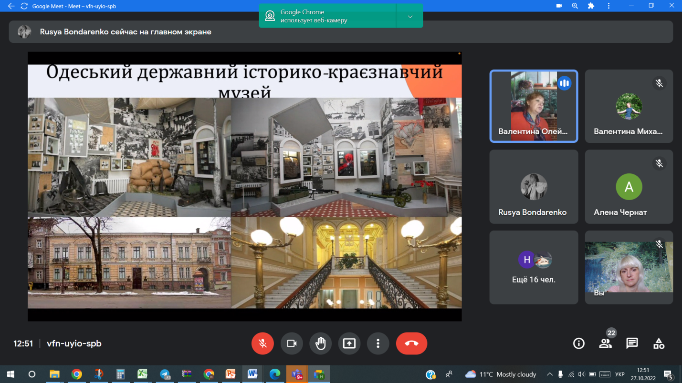The image size is (682, 383).
Task: Open Microsoft Word from the taskbar
Action: [x=252, y=374]
